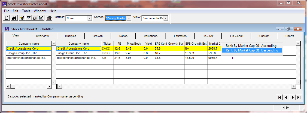Click the EPS Growth Est column header
Screen dimensions: 307x113
pyautogui.click(x=196, y=44)
